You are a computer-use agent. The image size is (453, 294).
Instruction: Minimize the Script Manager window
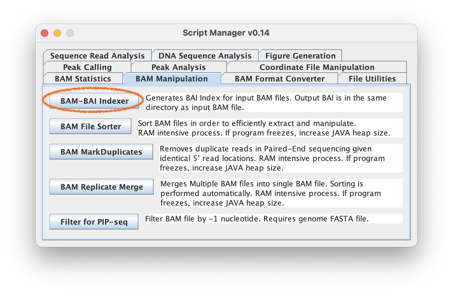[57, 33]
